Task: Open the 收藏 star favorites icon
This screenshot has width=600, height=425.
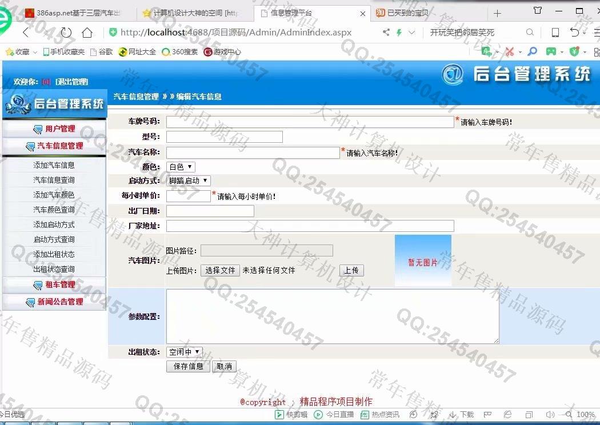Action: click(x=10, y=51)
